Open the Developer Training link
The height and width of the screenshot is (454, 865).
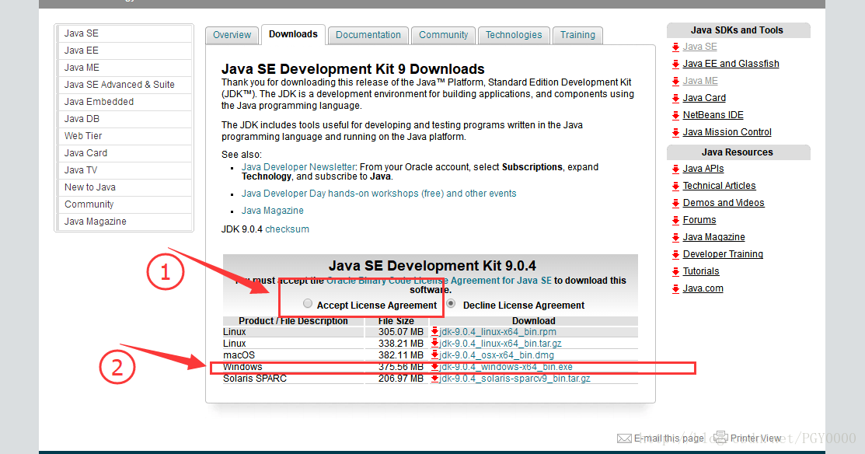coord(724,253)
